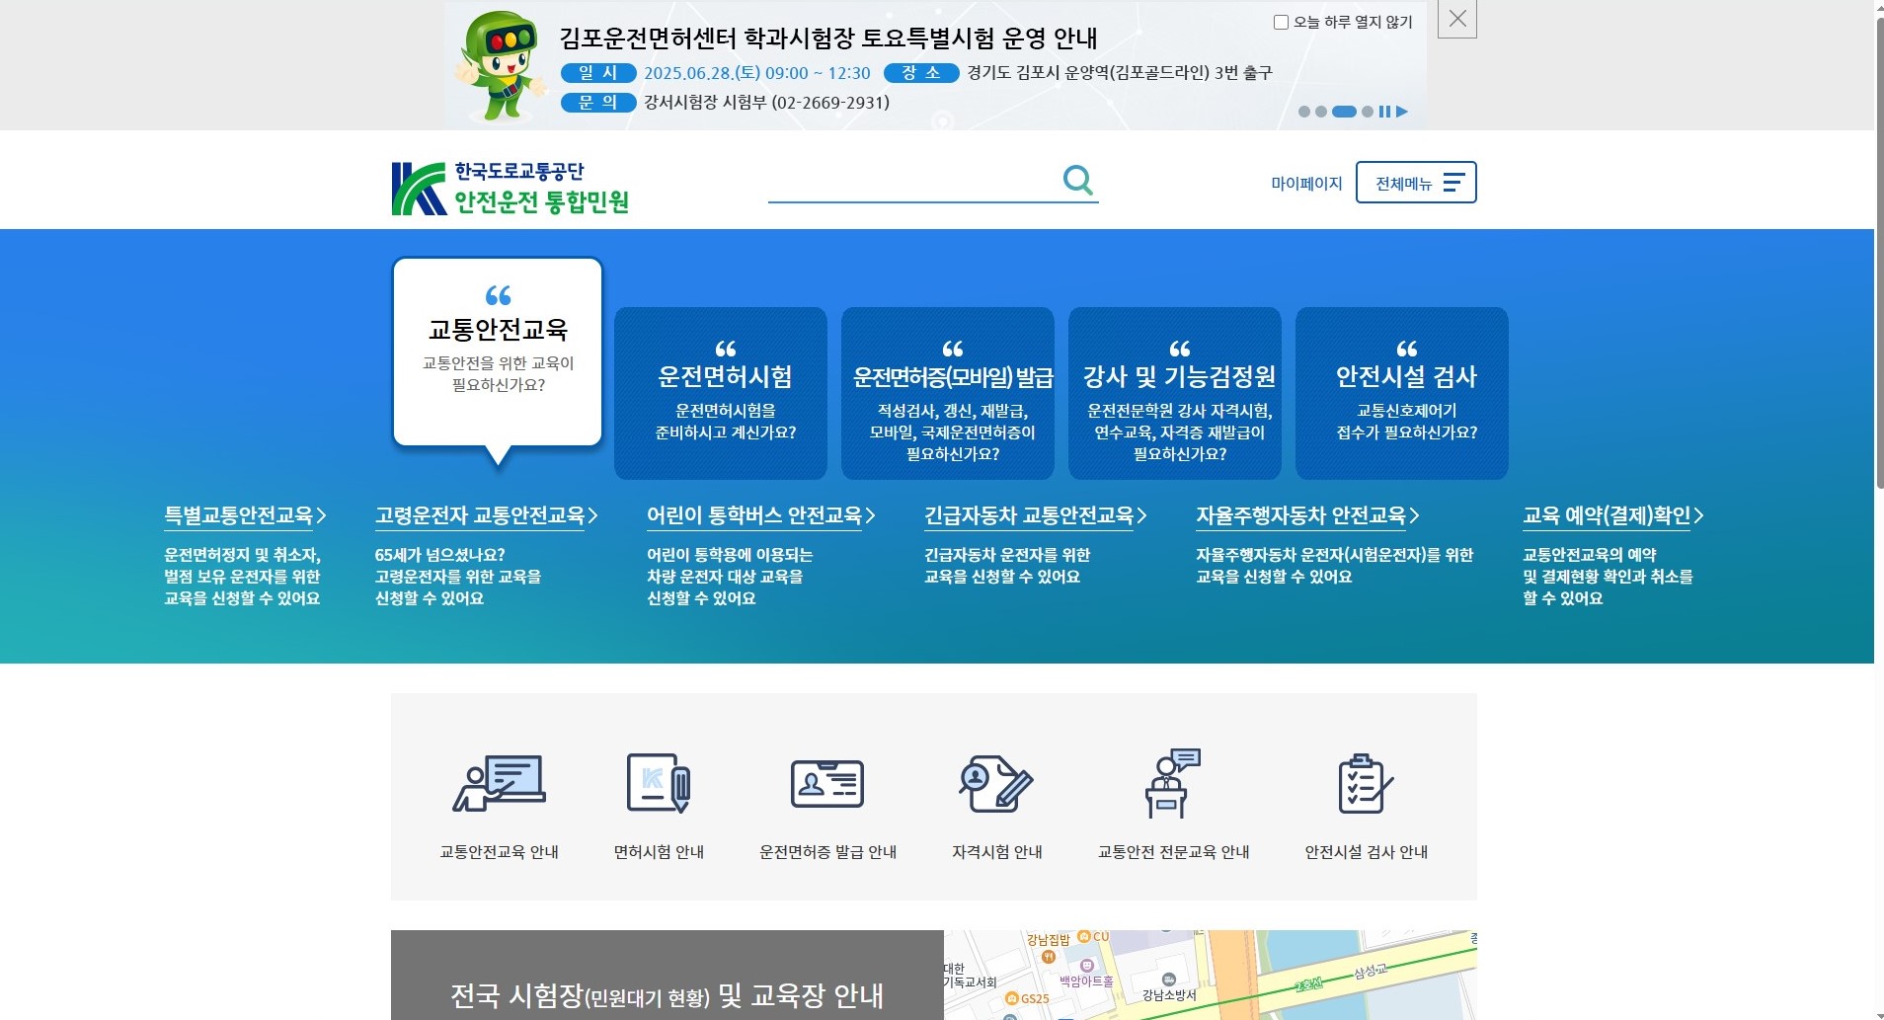
Task: Click the 전체메뉴 hamburger icon
Action: (1453, 182)
